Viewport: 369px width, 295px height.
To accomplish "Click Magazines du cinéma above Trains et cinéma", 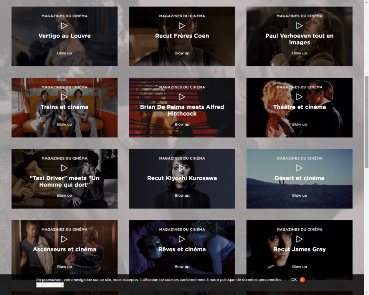I will (65, 87).
